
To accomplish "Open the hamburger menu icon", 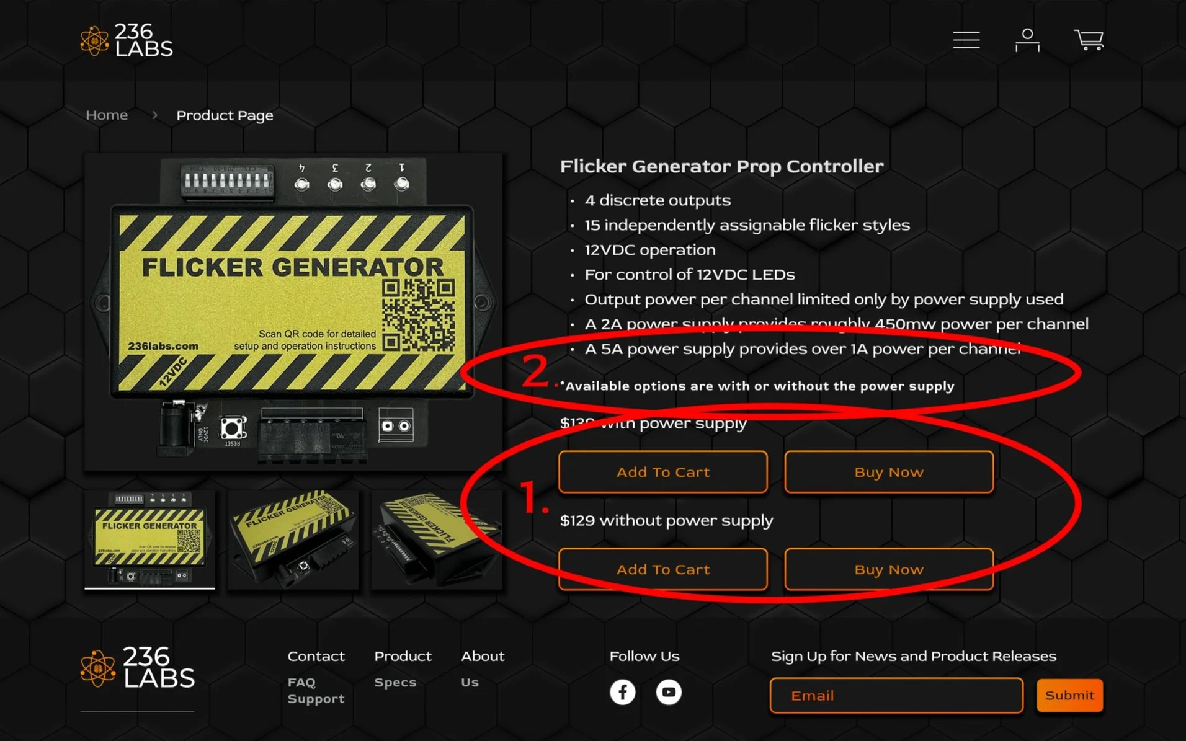I will coord(966,40).
